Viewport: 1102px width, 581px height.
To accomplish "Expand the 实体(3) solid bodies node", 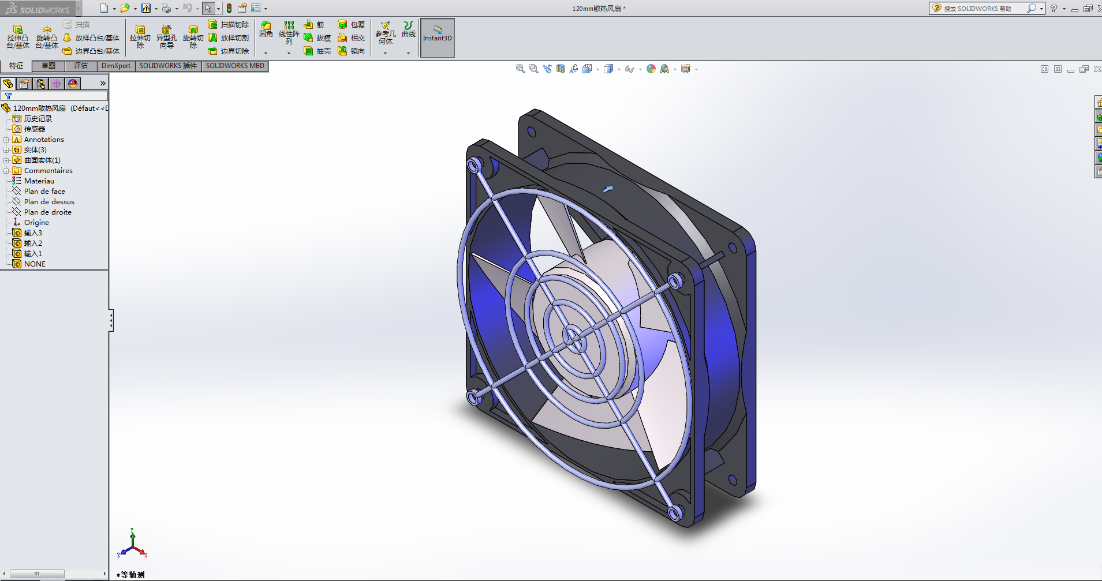I will (x=6, y=150).
